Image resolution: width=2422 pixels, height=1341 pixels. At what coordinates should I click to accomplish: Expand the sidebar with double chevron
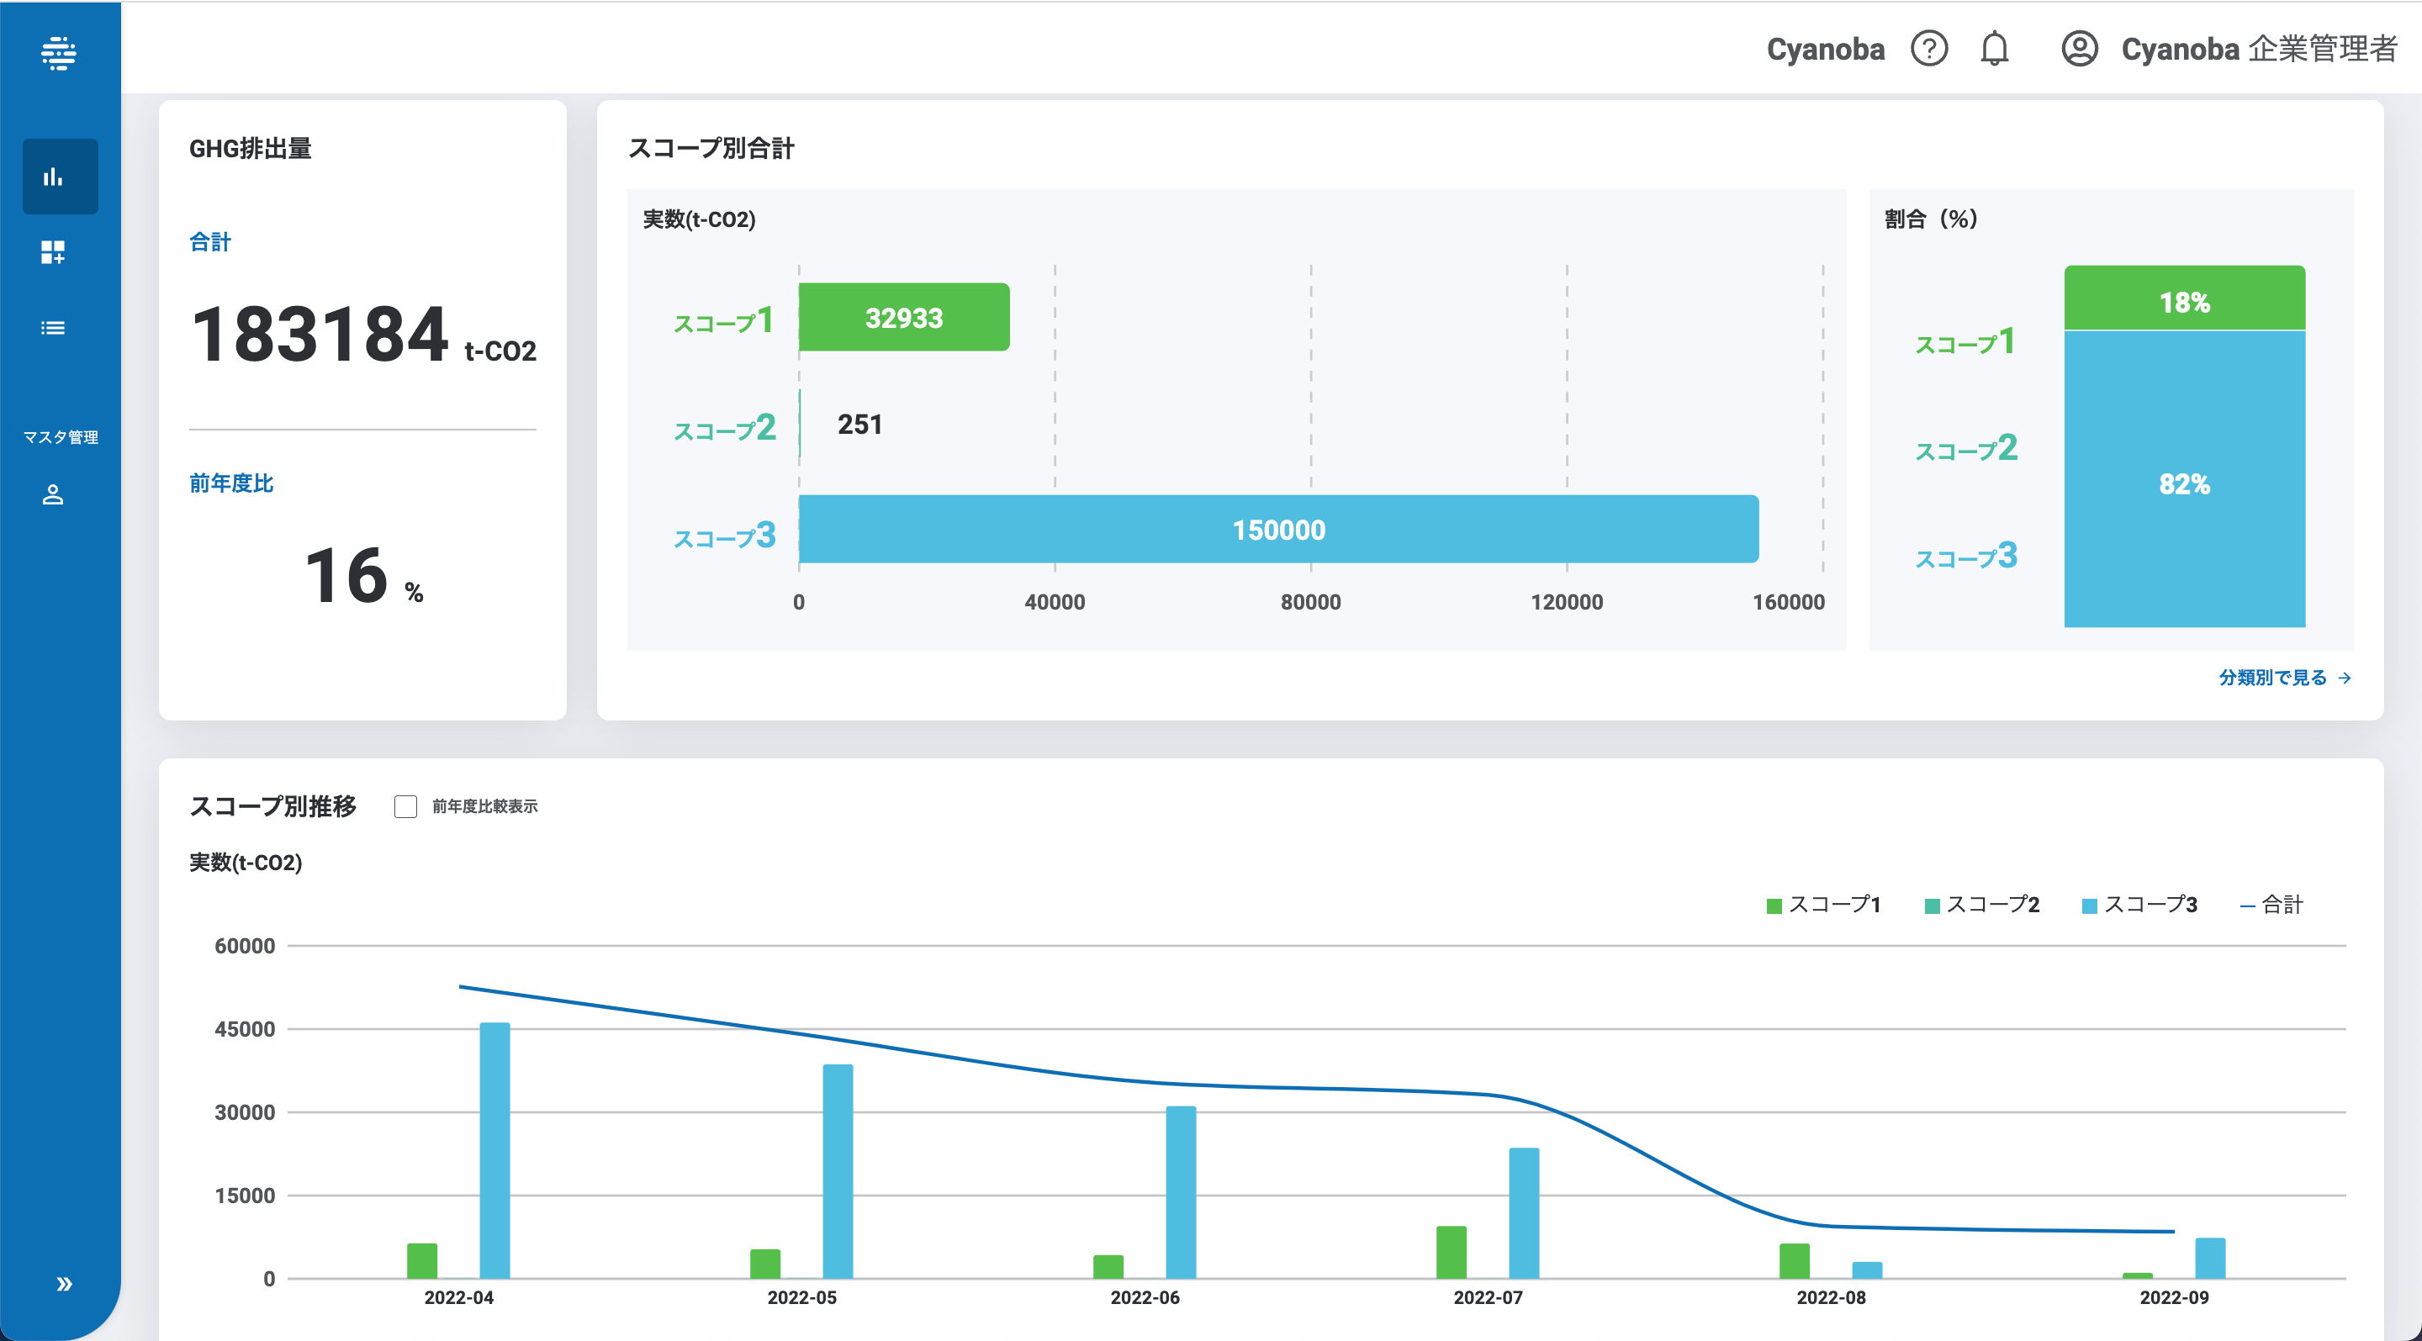64,1284
